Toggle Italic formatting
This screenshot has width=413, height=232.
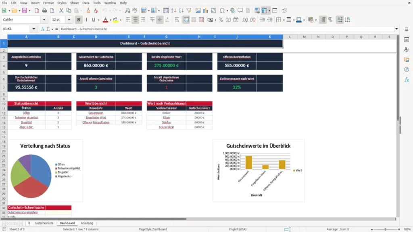[86, 20]
